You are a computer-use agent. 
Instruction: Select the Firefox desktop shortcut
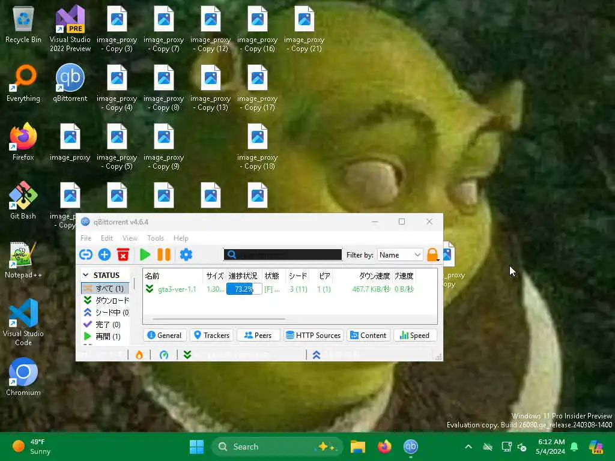(x=23, y=142)
